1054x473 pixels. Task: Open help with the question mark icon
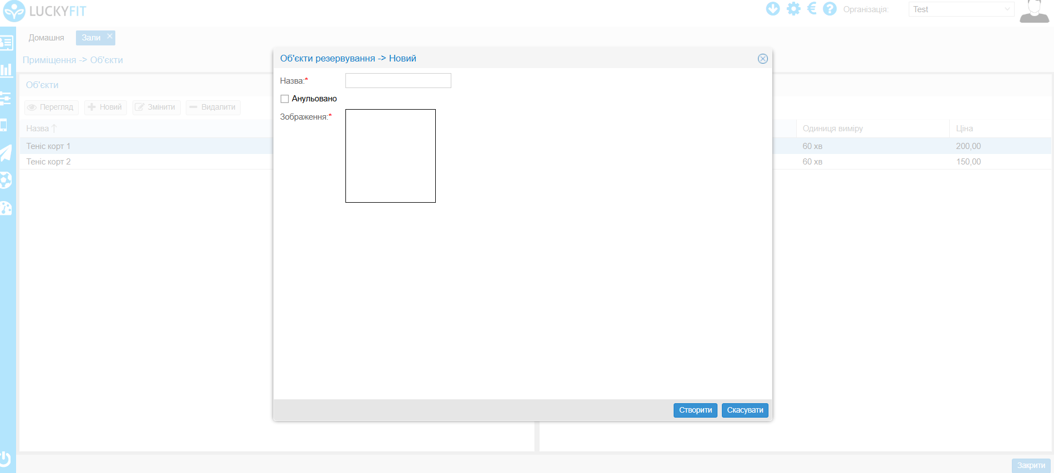(x=829, y=9)
